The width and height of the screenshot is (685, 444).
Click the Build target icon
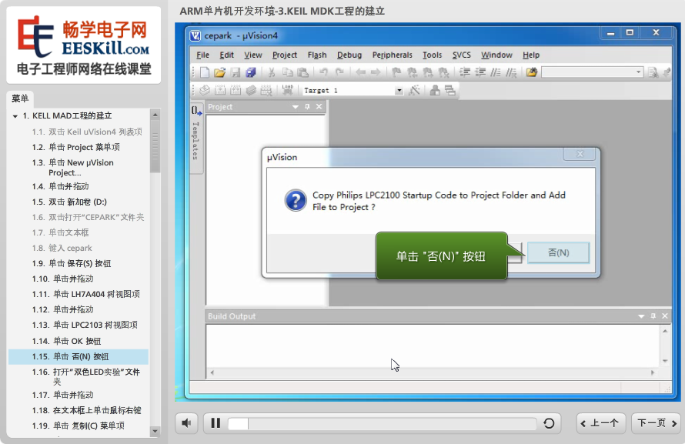[220, 90]
